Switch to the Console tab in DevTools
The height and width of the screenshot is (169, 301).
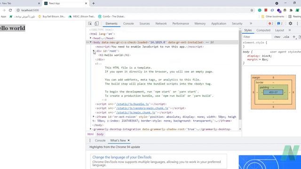(x=128, y=23)
